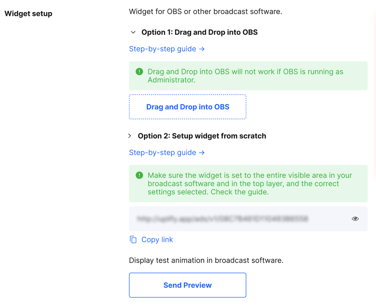Click the copy icon beside Copy link
This screenshot has height=307, width=376.
[x=133, y=239]
